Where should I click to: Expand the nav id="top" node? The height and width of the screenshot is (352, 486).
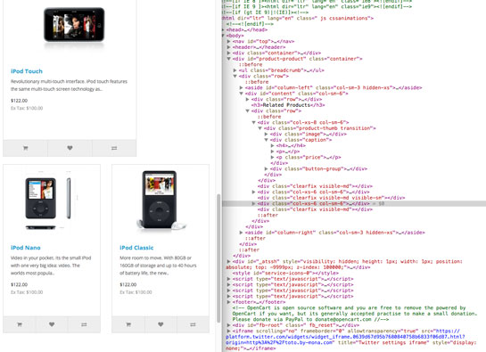(x=229, y=41)
